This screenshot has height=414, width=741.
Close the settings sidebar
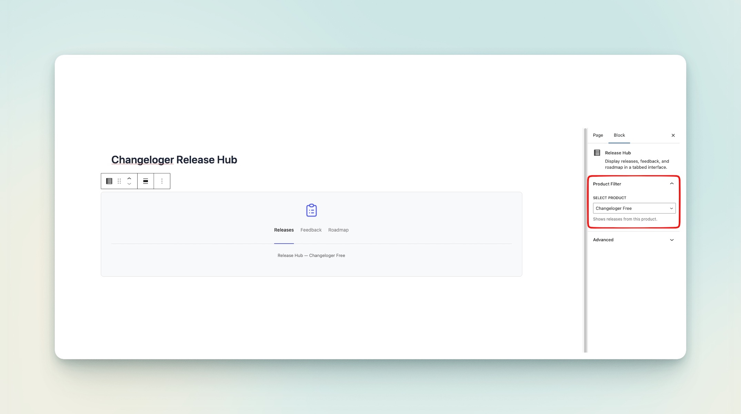pos(673,135)
